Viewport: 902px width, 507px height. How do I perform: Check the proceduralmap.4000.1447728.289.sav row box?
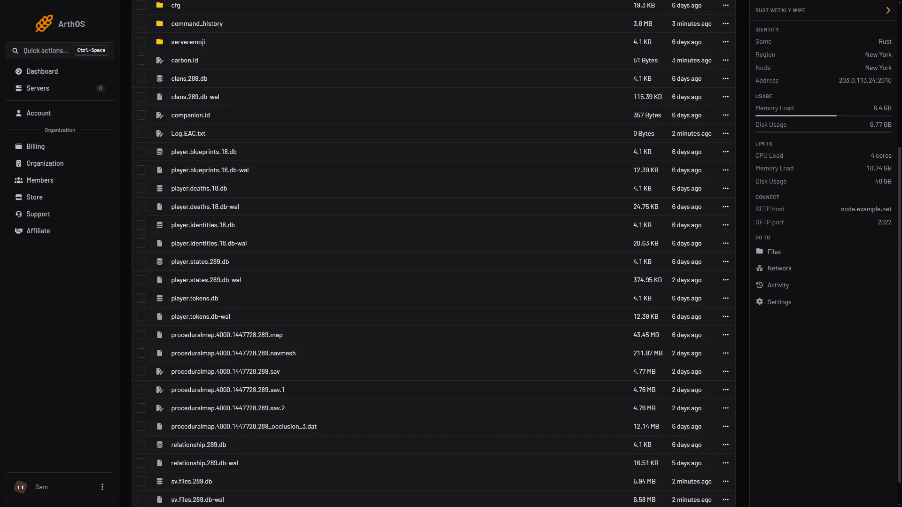click(141, 371)
